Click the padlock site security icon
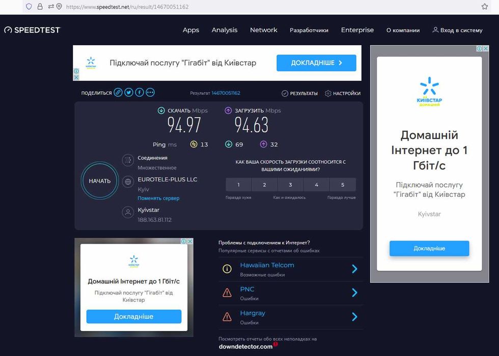499x356 pixels. click(x=40, y=6)
